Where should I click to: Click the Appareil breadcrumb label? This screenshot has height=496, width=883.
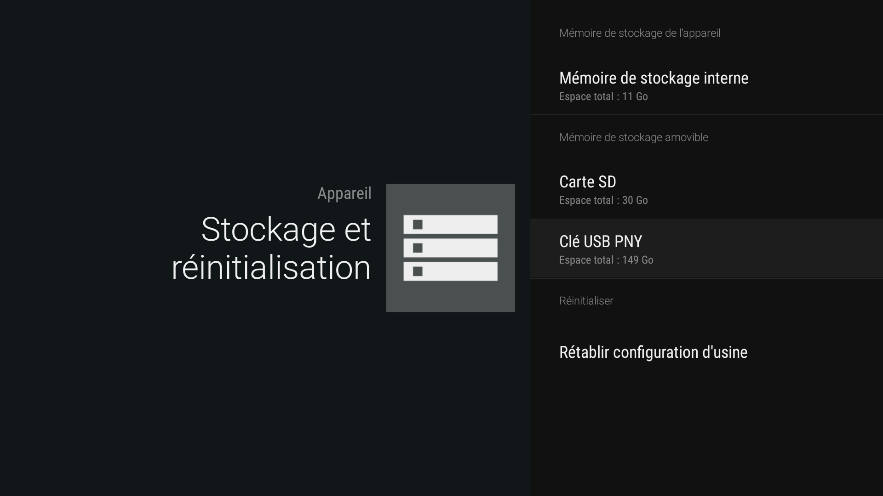pos(344,193)
